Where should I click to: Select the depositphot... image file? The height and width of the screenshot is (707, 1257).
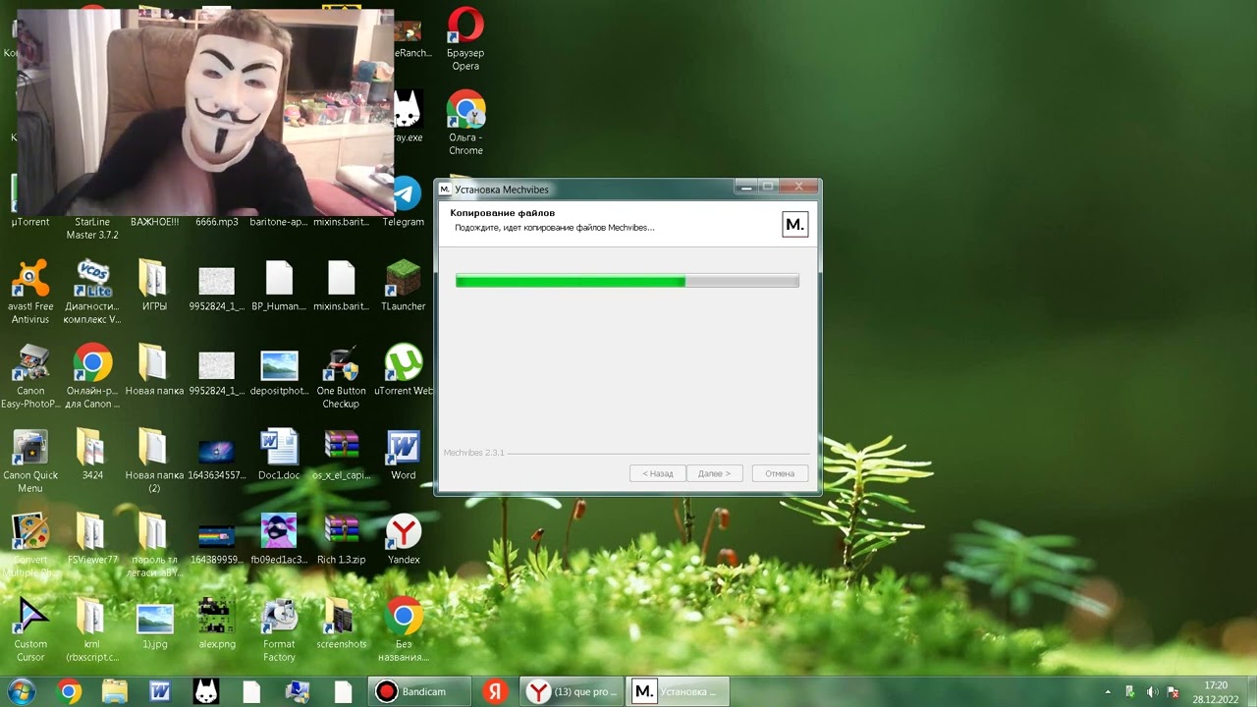(279, 371)
